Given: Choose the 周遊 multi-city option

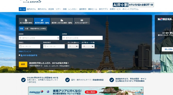Looking at the screenshot, I should pyautogui.click(x=38, y=29).
